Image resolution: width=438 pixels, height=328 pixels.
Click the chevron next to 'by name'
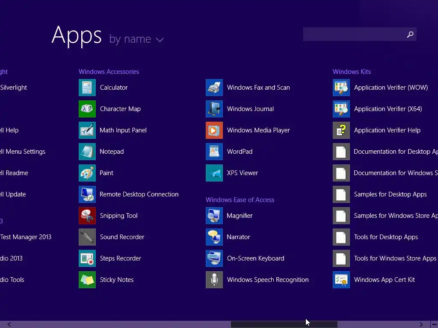tap(160, 40)
